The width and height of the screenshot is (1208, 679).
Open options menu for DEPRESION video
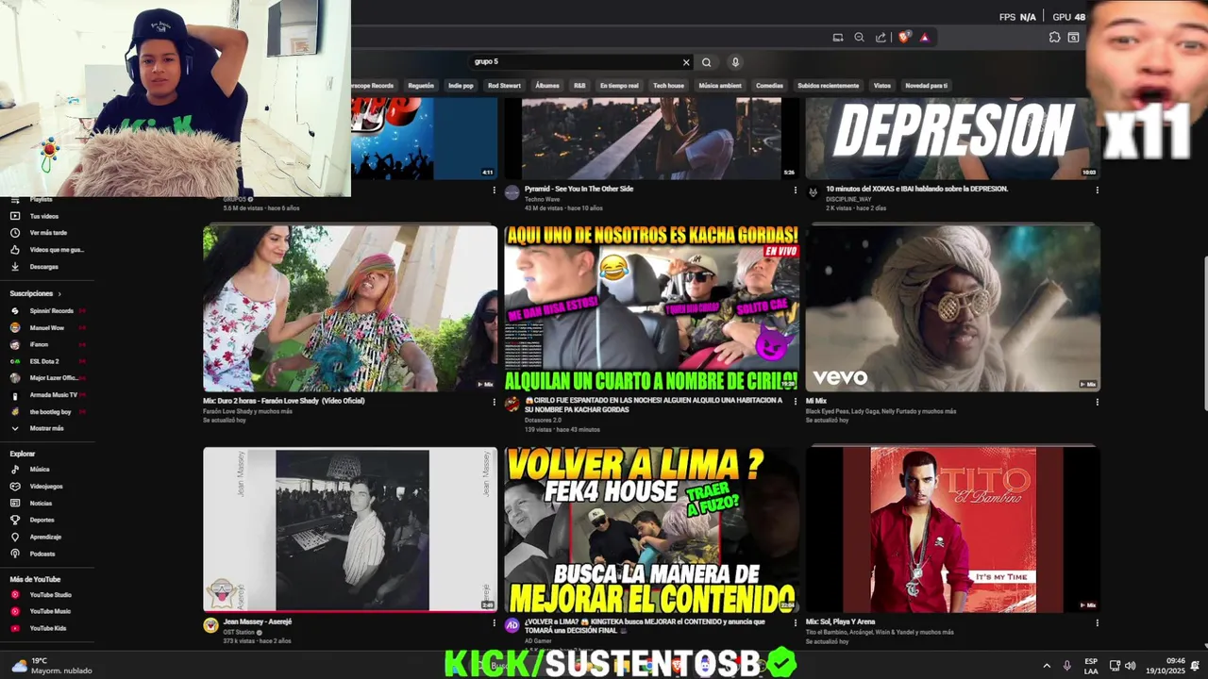[1097, 190]
